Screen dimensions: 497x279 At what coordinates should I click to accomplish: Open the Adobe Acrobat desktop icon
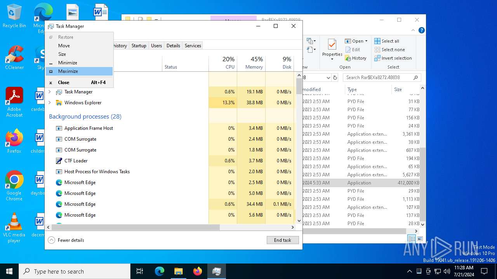[x=14, y=102]
